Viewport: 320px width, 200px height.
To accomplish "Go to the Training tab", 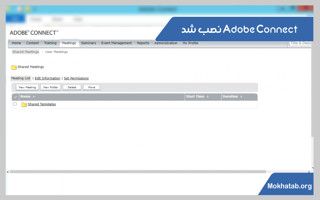I will pos(50,43).
